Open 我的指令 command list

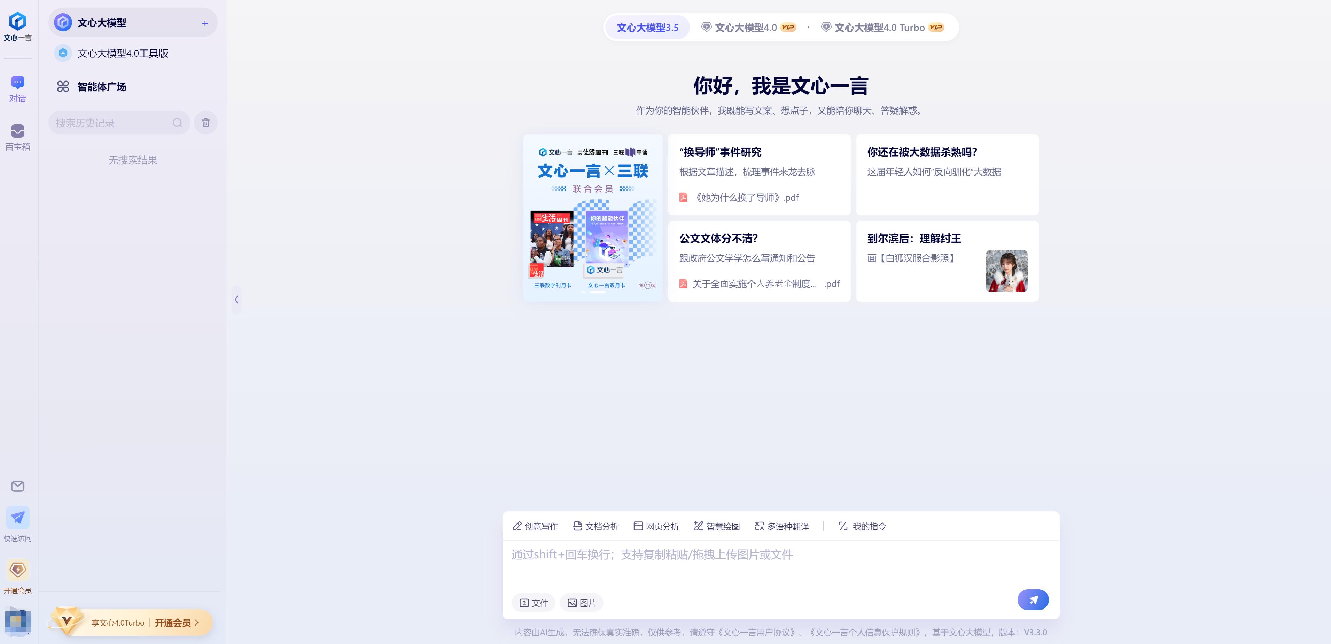click(x=862, y=526)
